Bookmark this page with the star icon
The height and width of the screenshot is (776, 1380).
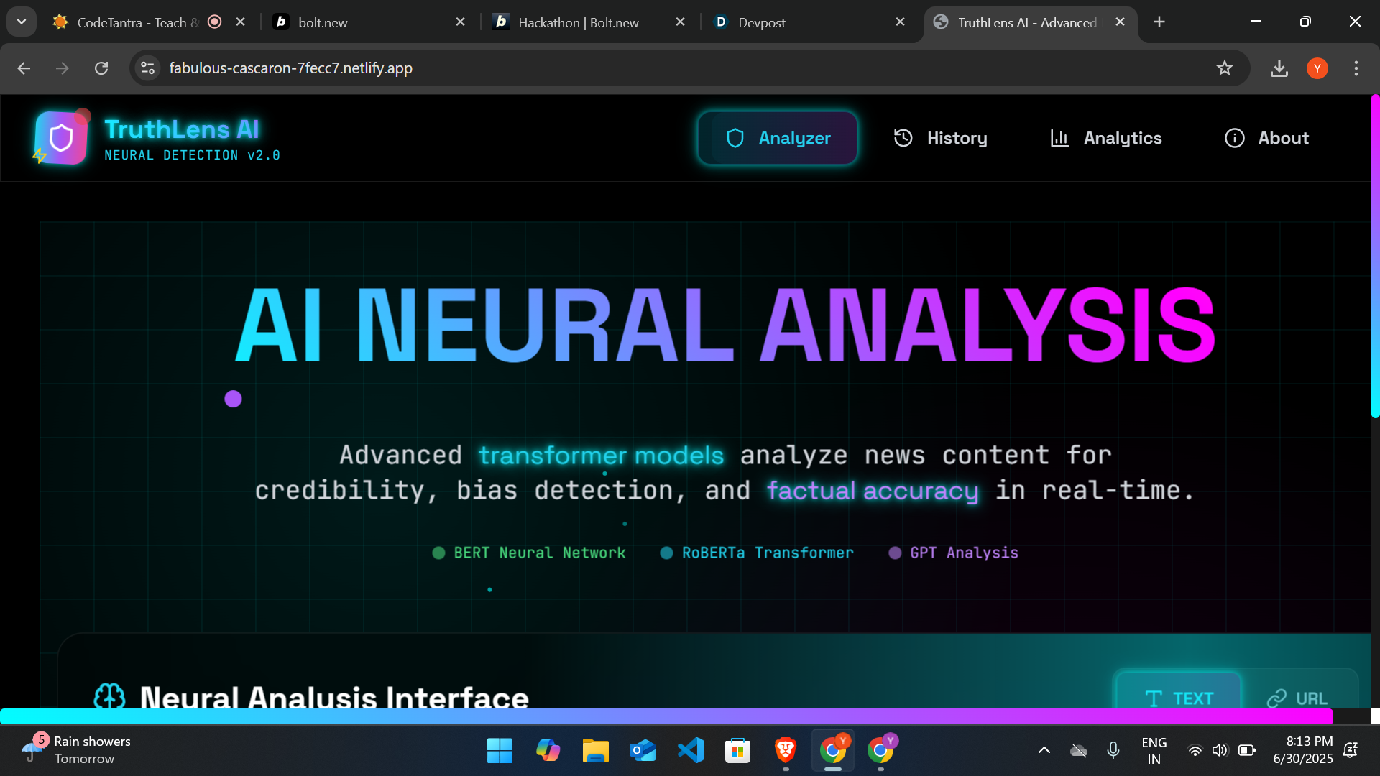coord(1225,68)
